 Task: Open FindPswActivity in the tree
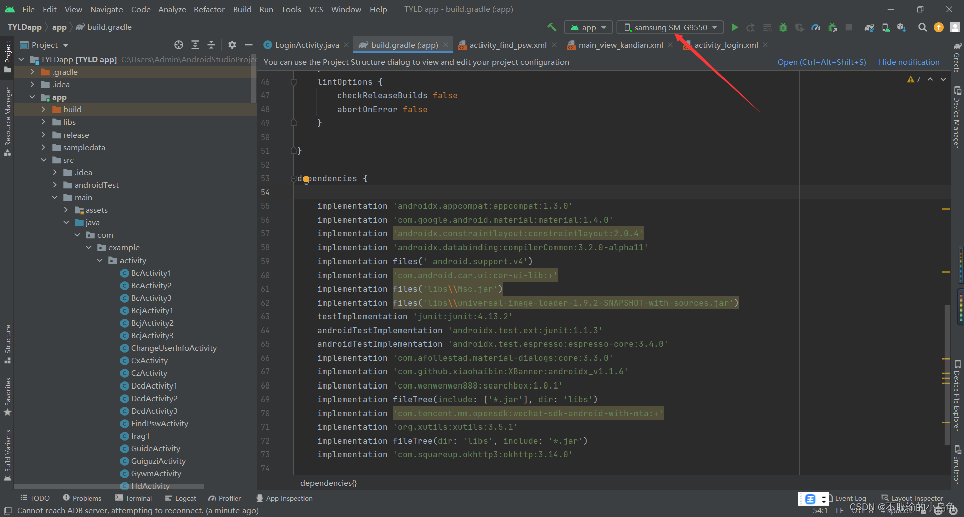point(159,423)
